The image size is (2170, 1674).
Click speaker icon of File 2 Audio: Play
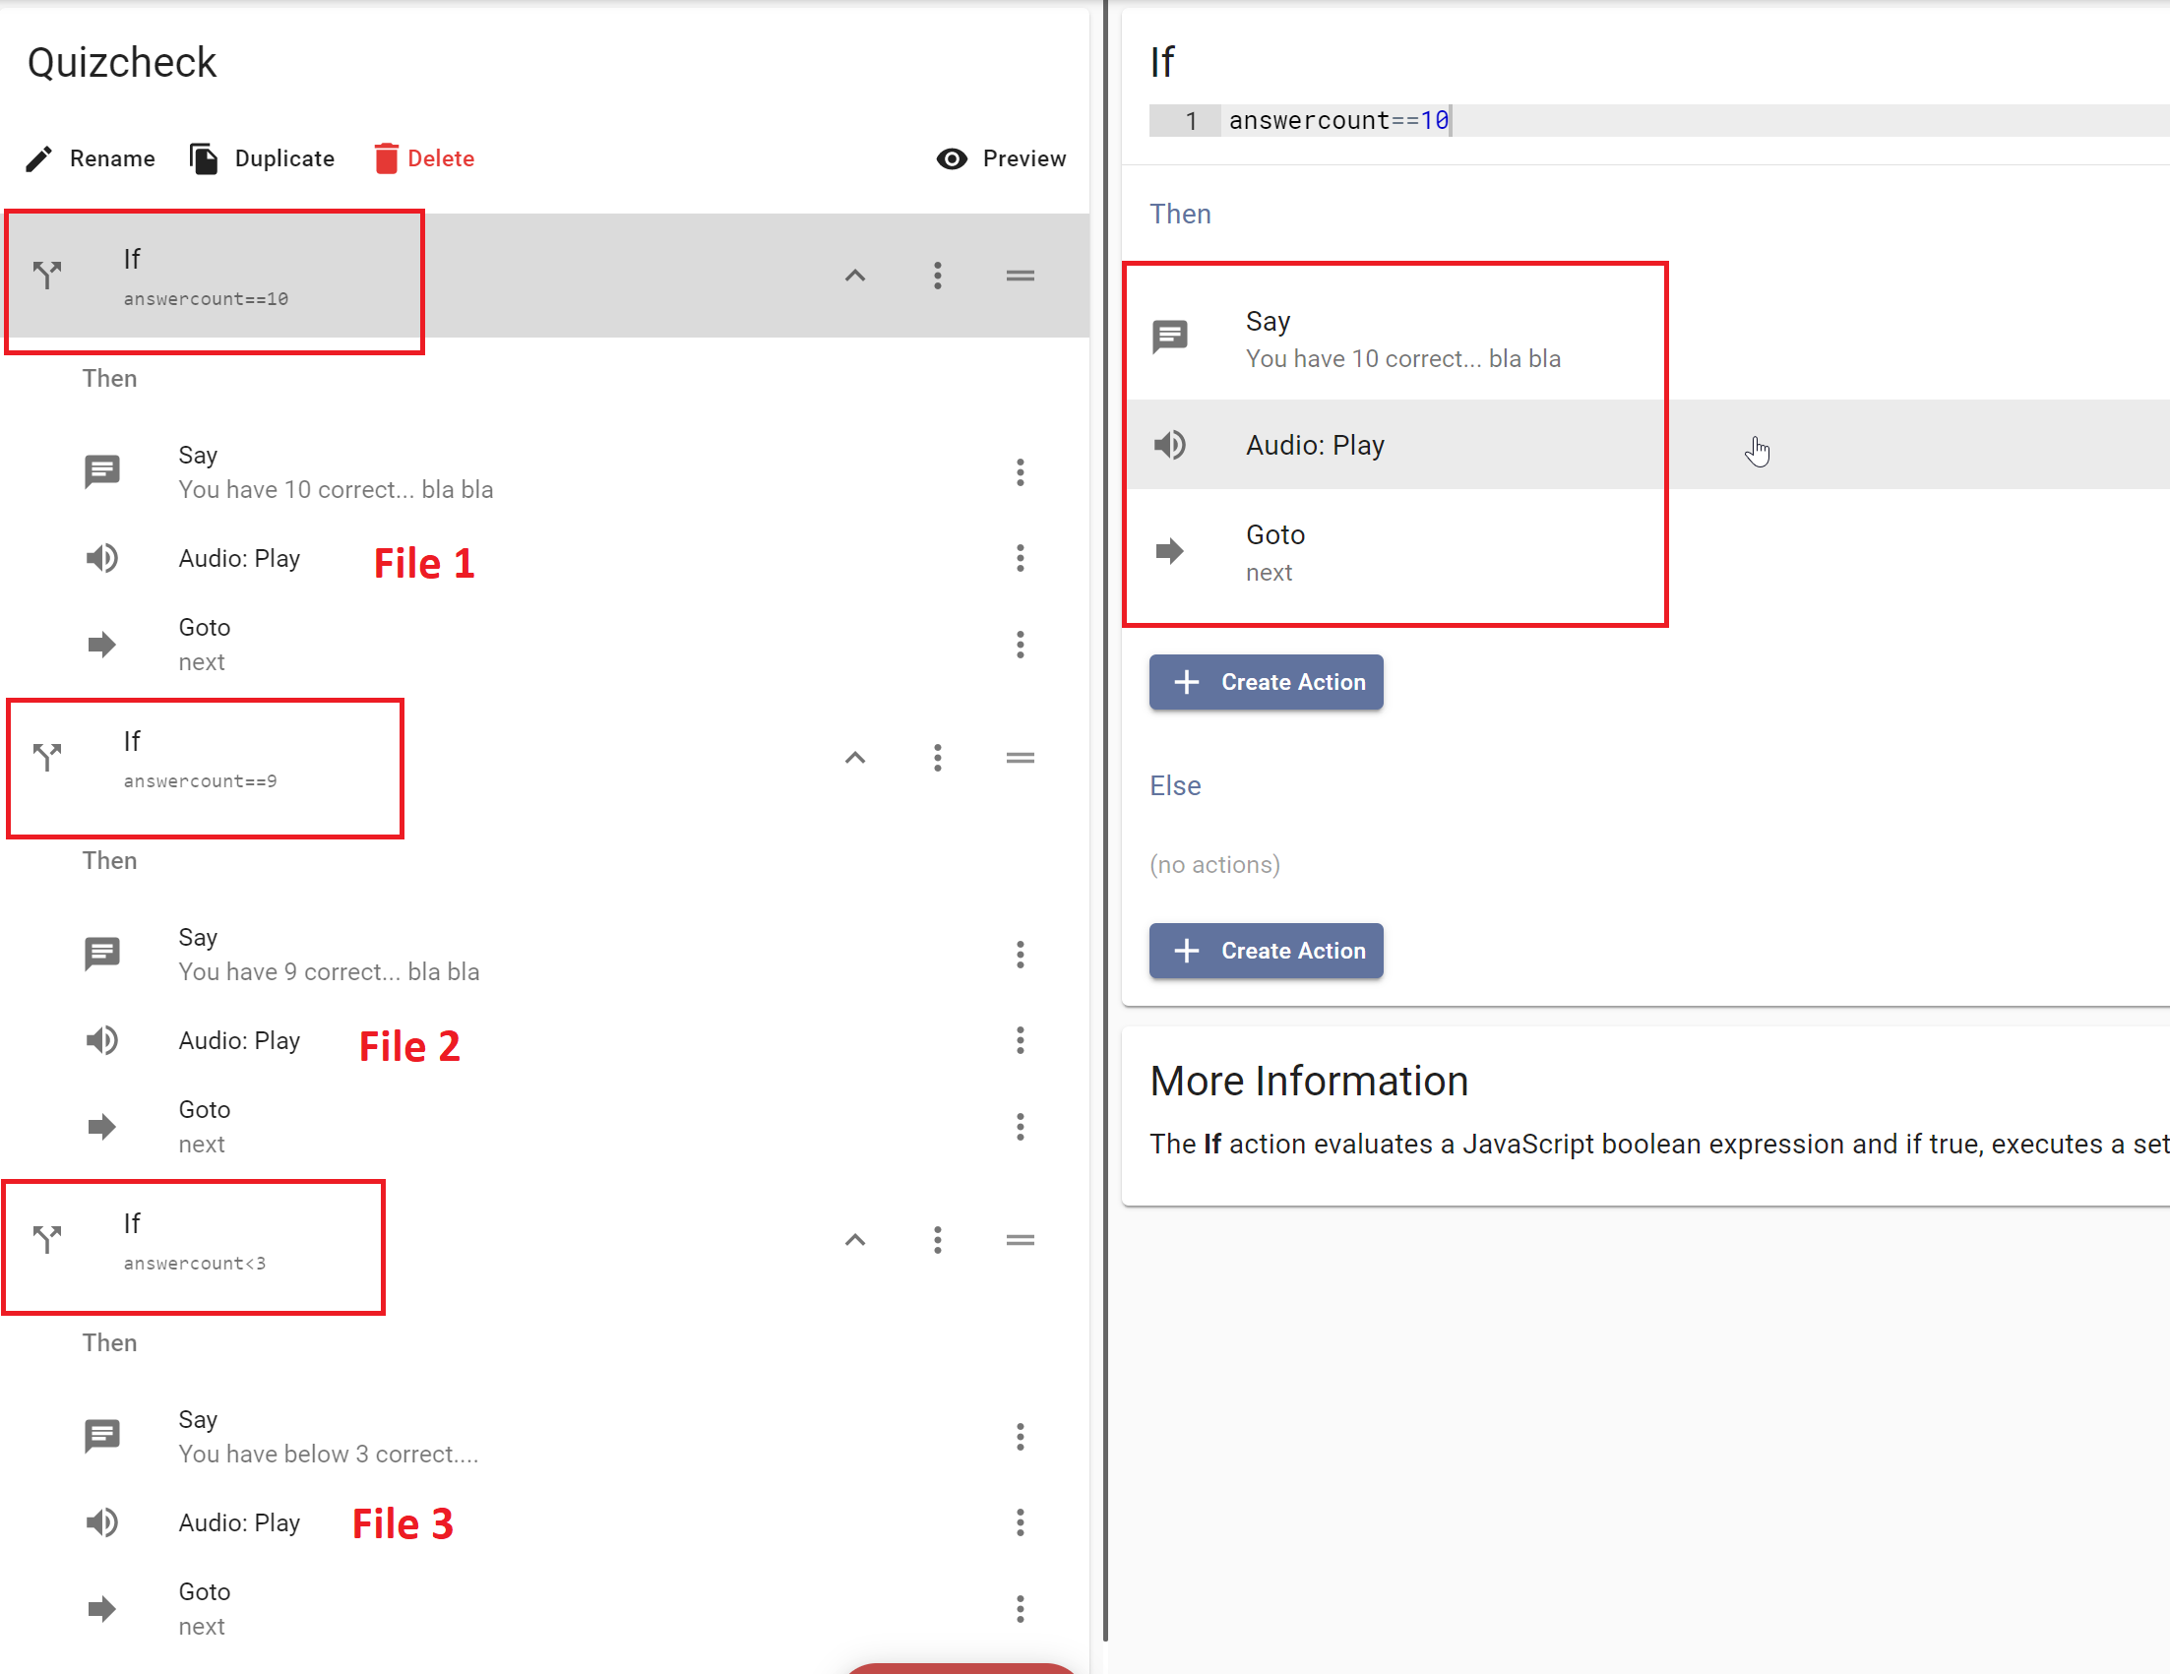(102, 1040)
